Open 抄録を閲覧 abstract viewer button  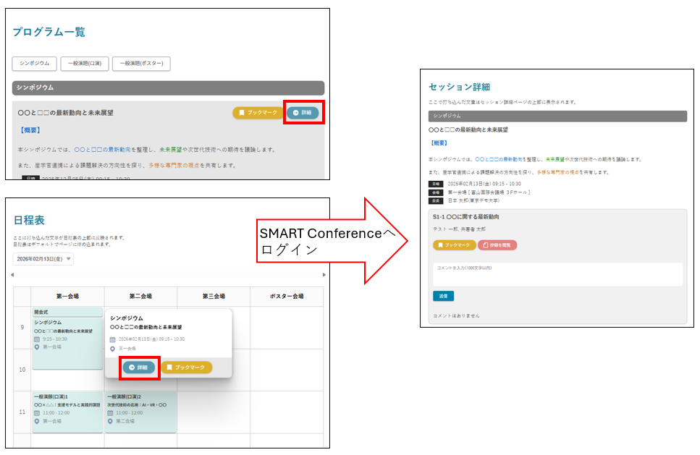pyautogui.click(x=497, y=245)
